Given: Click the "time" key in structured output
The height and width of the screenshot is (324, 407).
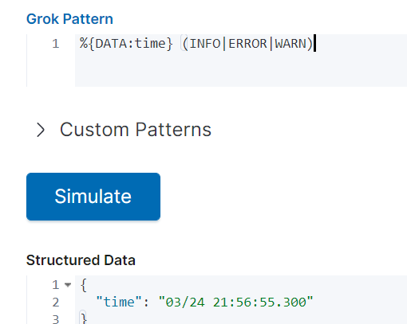Looking at the screenshot, I should 119,302.
